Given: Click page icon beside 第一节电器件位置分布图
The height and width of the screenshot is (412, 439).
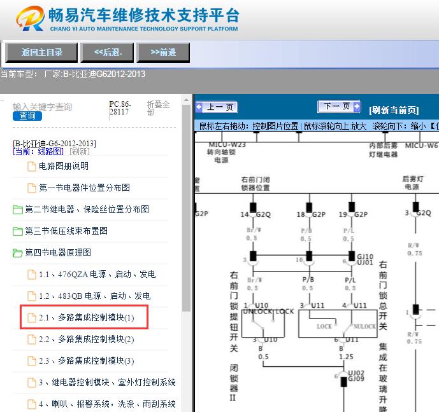Looking at the screenshot, I should (32, 188).
